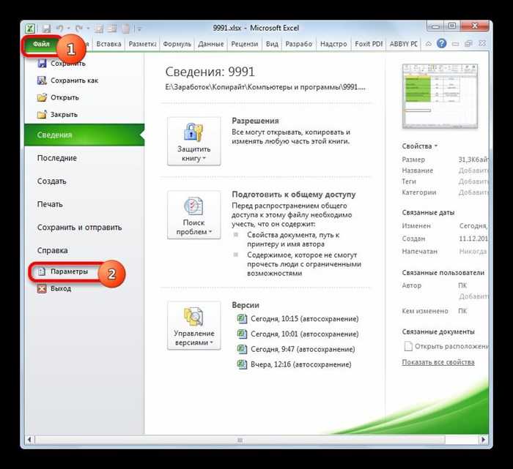Open the Последние section

tap(57, 158)
